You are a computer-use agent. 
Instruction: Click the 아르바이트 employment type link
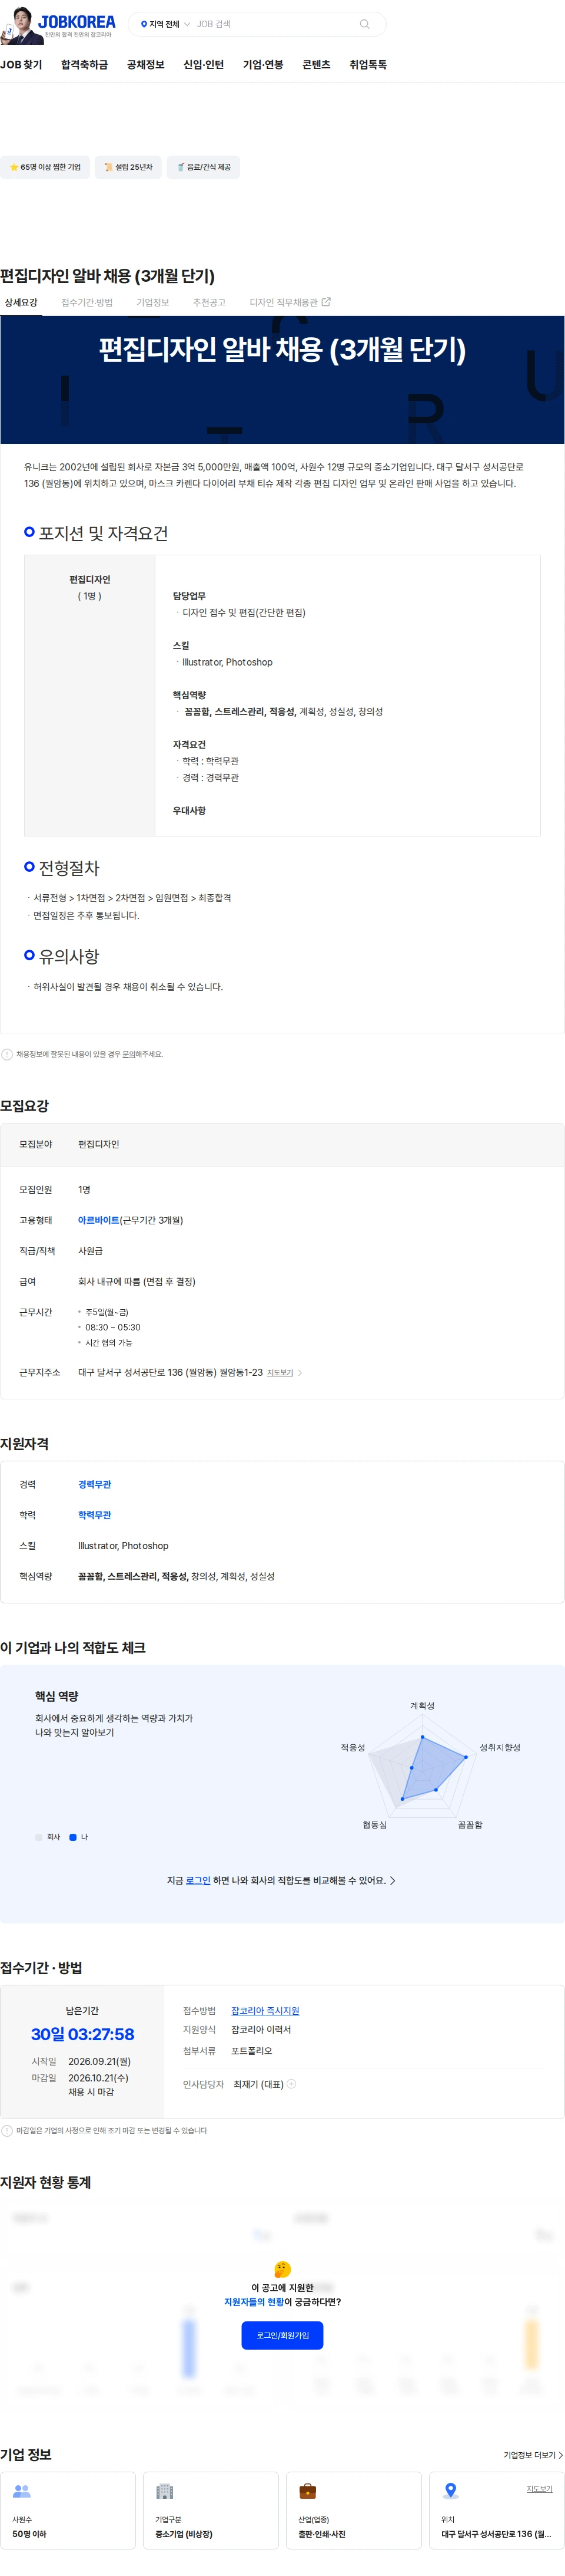[99, 1220]
